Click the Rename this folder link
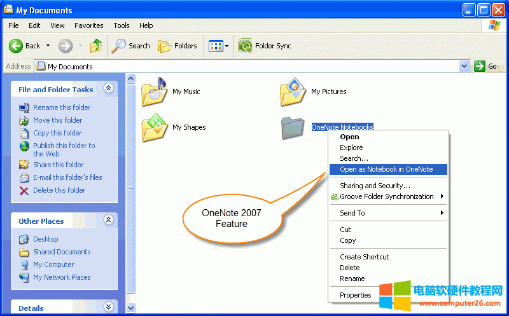The width and height of the screenshot is (509, 316). coord(62,107)
